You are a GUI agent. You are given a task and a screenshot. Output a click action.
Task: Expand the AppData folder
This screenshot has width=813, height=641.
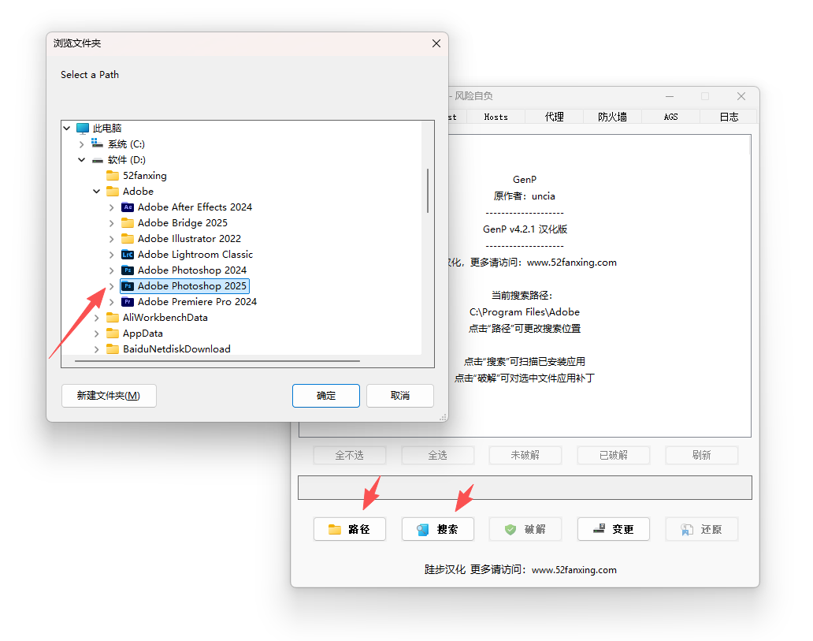click(x=96, y=334)
